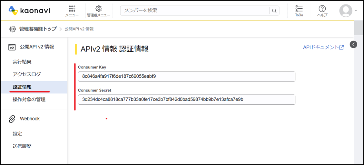Open 送信履歴 in the sidebar
The width and height of the screenshot is (364, 165).
click(x=22, y=146)
